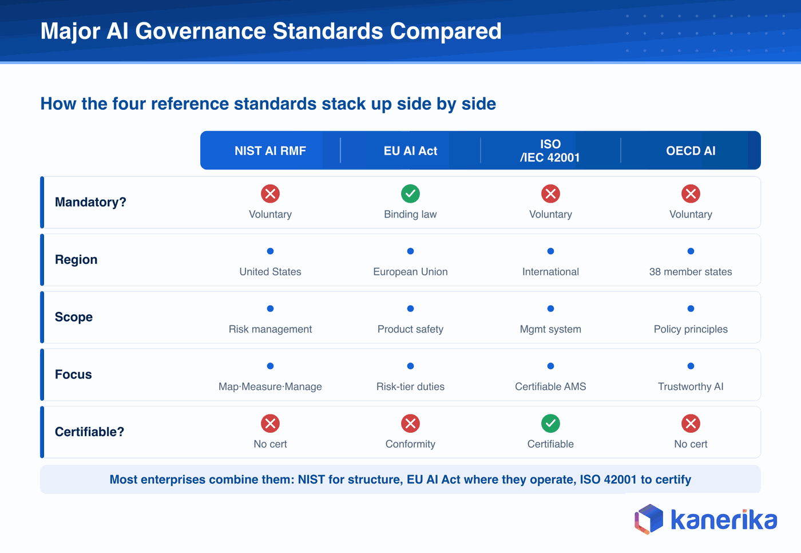
Task: Click the Certifiable text under the green check
Action: [x=550, y=444]
